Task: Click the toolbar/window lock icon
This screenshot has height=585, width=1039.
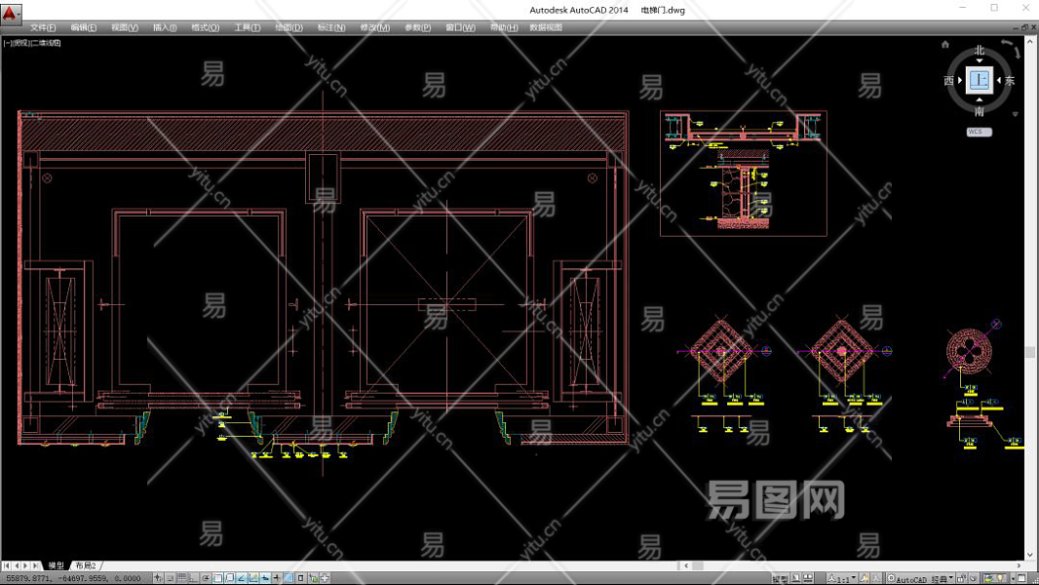Action: (961, 578)
